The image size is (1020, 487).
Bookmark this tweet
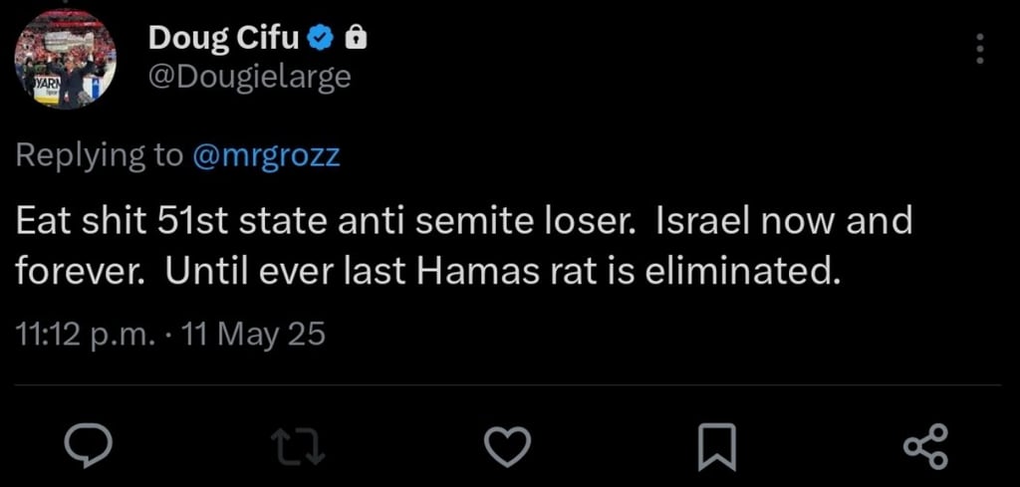[x=716, y=446]
